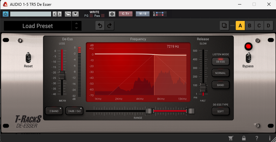Select preset slot C

(259, 26)
